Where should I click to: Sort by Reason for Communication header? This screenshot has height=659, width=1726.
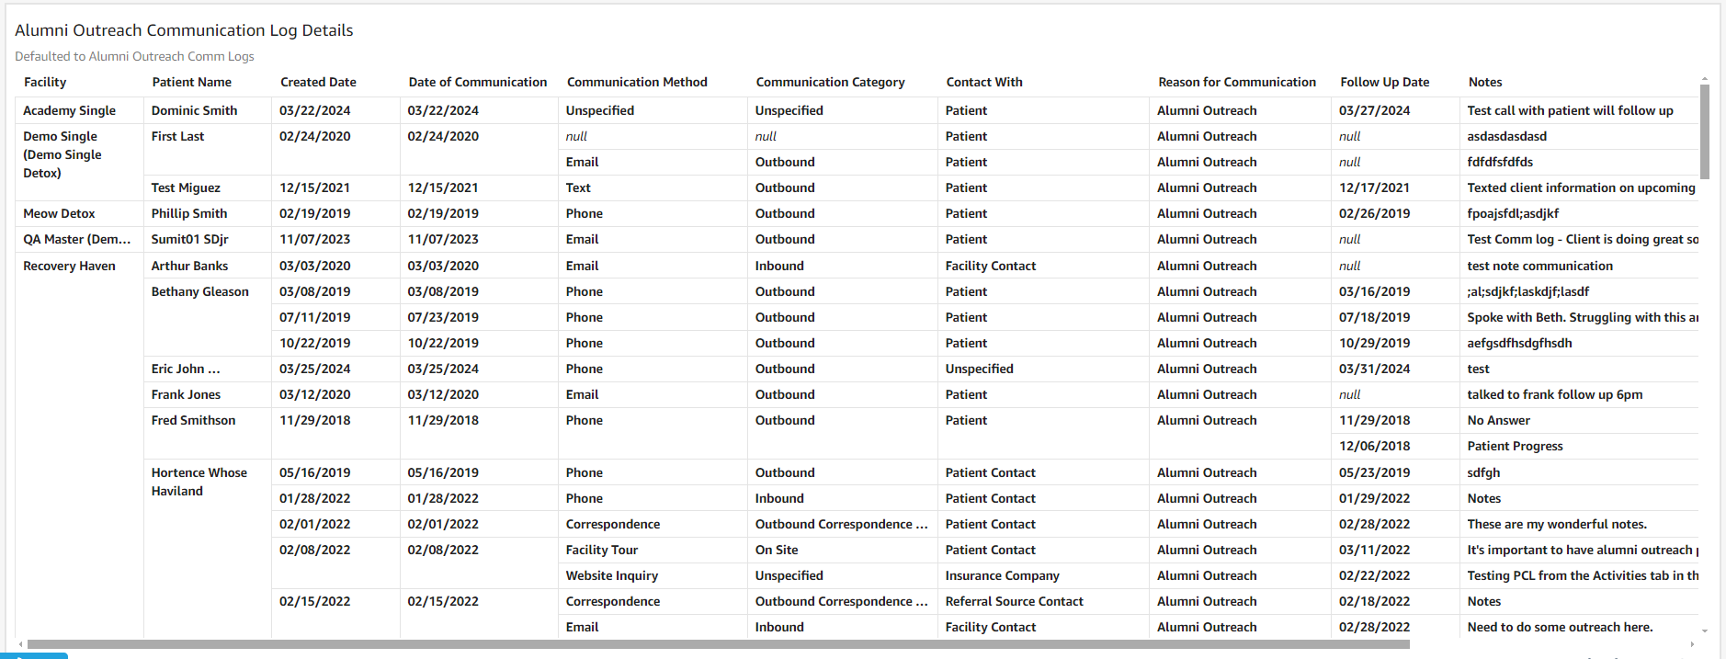[x=1237, y=82]
